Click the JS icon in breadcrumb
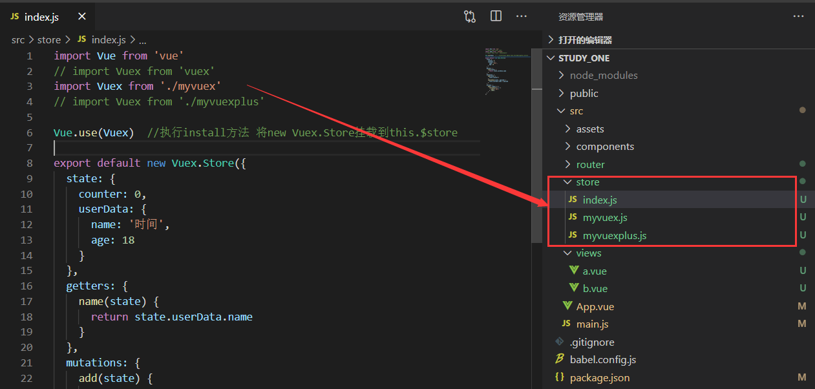 click(81, 40)
